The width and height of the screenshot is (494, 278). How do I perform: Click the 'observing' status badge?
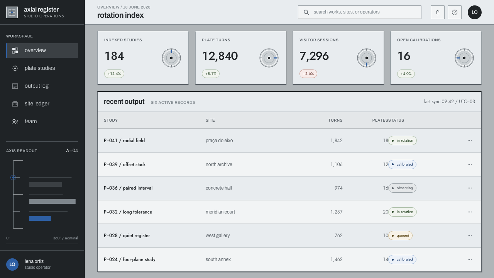402,188
